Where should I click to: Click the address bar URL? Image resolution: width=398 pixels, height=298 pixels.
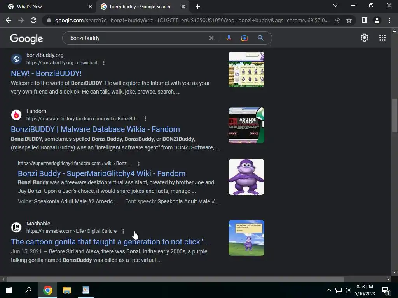192,20
